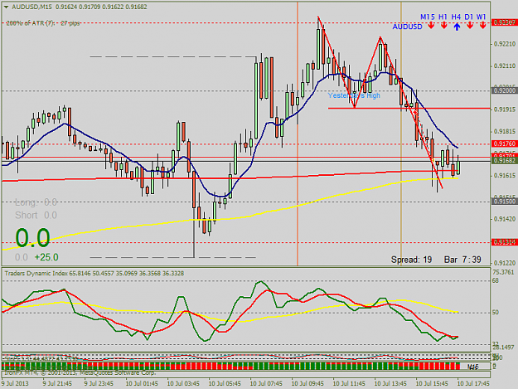Click the 0.92210 price axis value

[x=505, y=44]
